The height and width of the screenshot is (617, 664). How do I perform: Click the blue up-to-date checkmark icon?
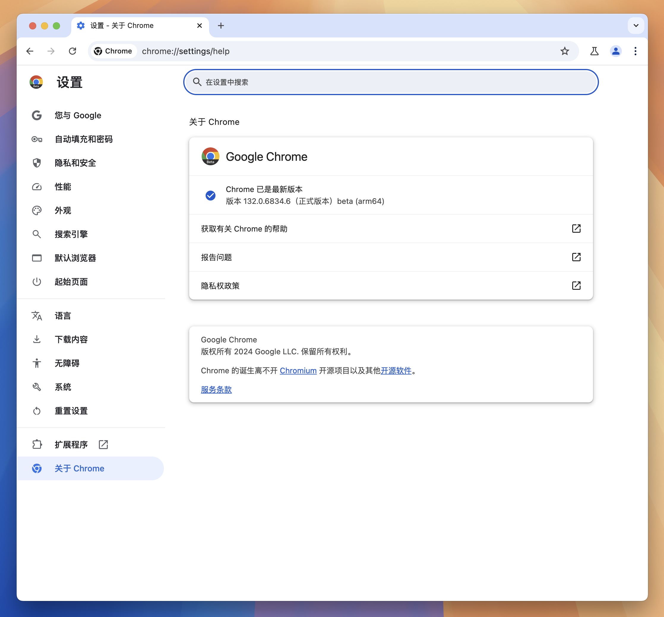(211, 195)
